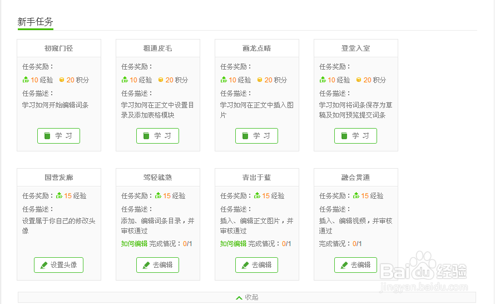Screen dimensions: 495x304
Task: Click description 插入、编辑视频，并审核通过
Action: click(x=355, y=225)
